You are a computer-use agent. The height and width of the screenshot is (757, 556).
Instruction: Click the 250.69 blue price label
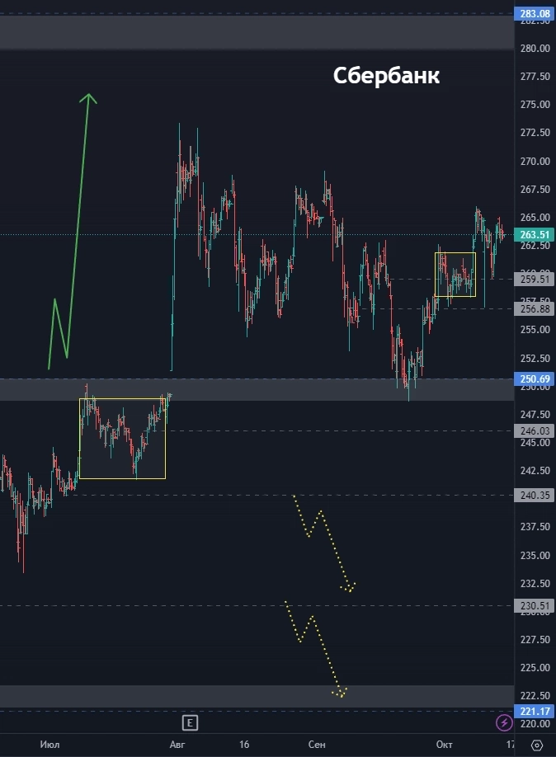[535, 379]
